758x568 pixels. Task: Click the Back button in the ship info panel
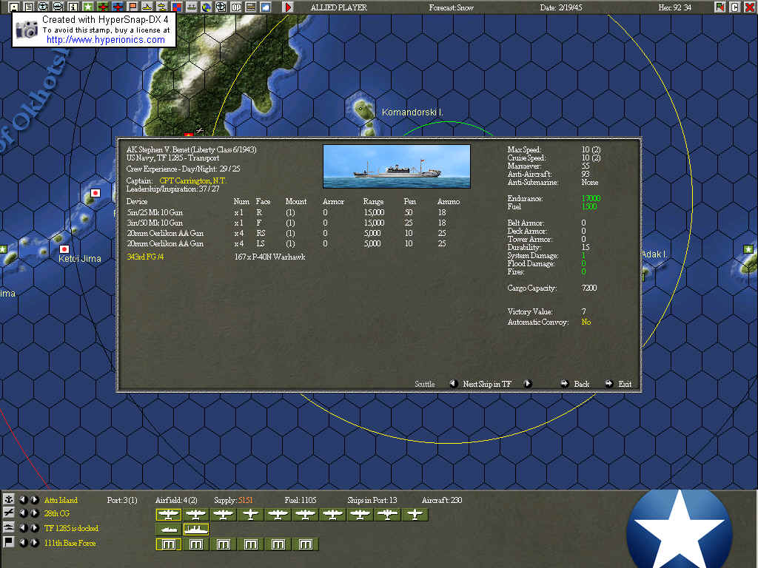click(581, 384)
